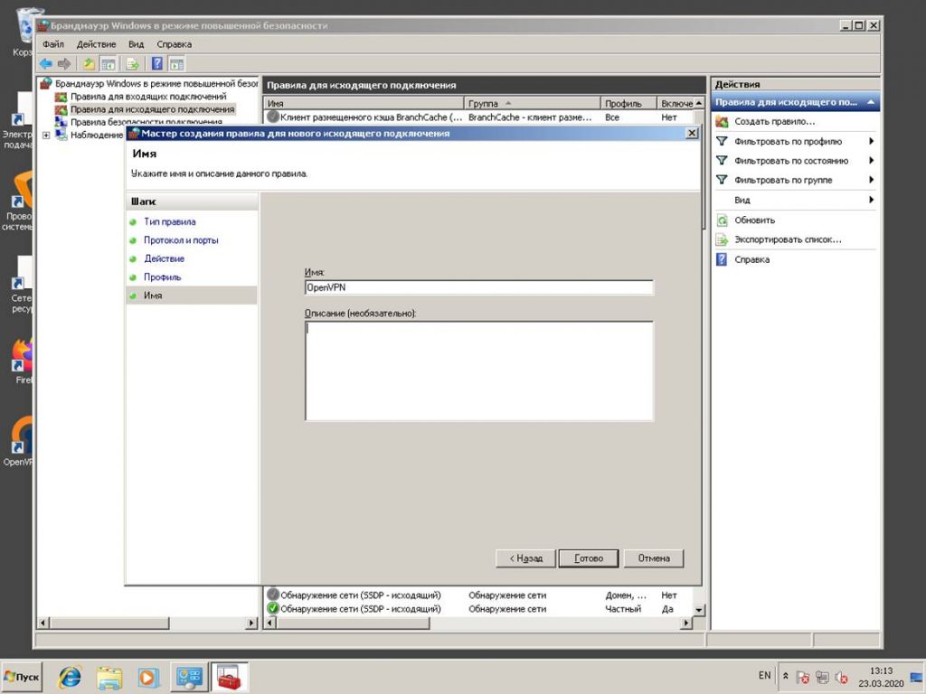This screenshot has width=926, height=694.
Task: Toggle the Show/Hide console tree toolbar icon
Action: point(108,63)
